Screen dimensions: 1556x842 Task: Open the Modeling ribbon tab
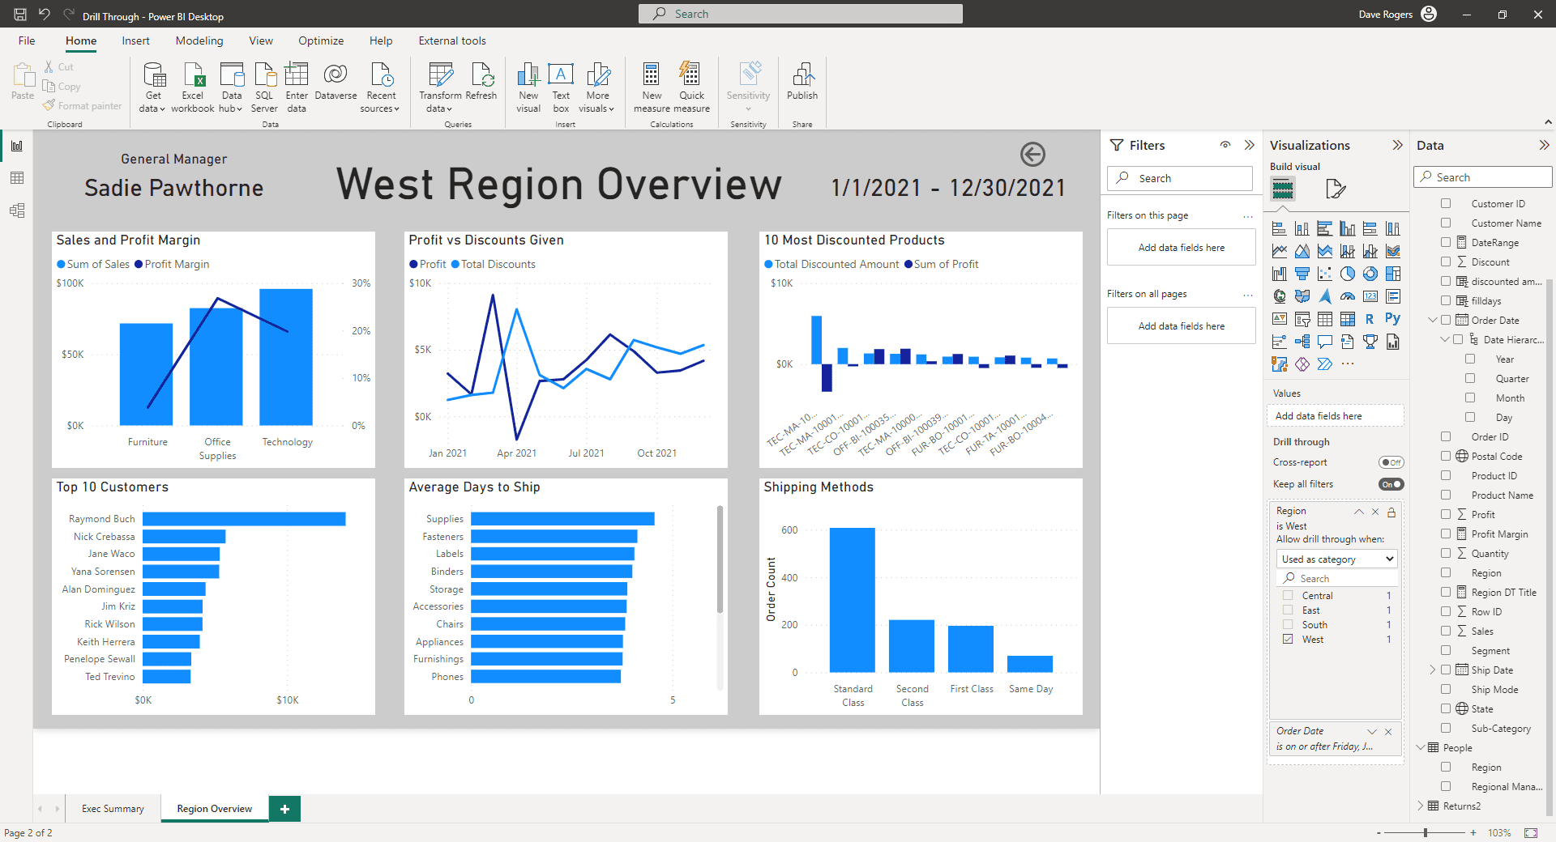pyautogui.click(x=199, y=40)
